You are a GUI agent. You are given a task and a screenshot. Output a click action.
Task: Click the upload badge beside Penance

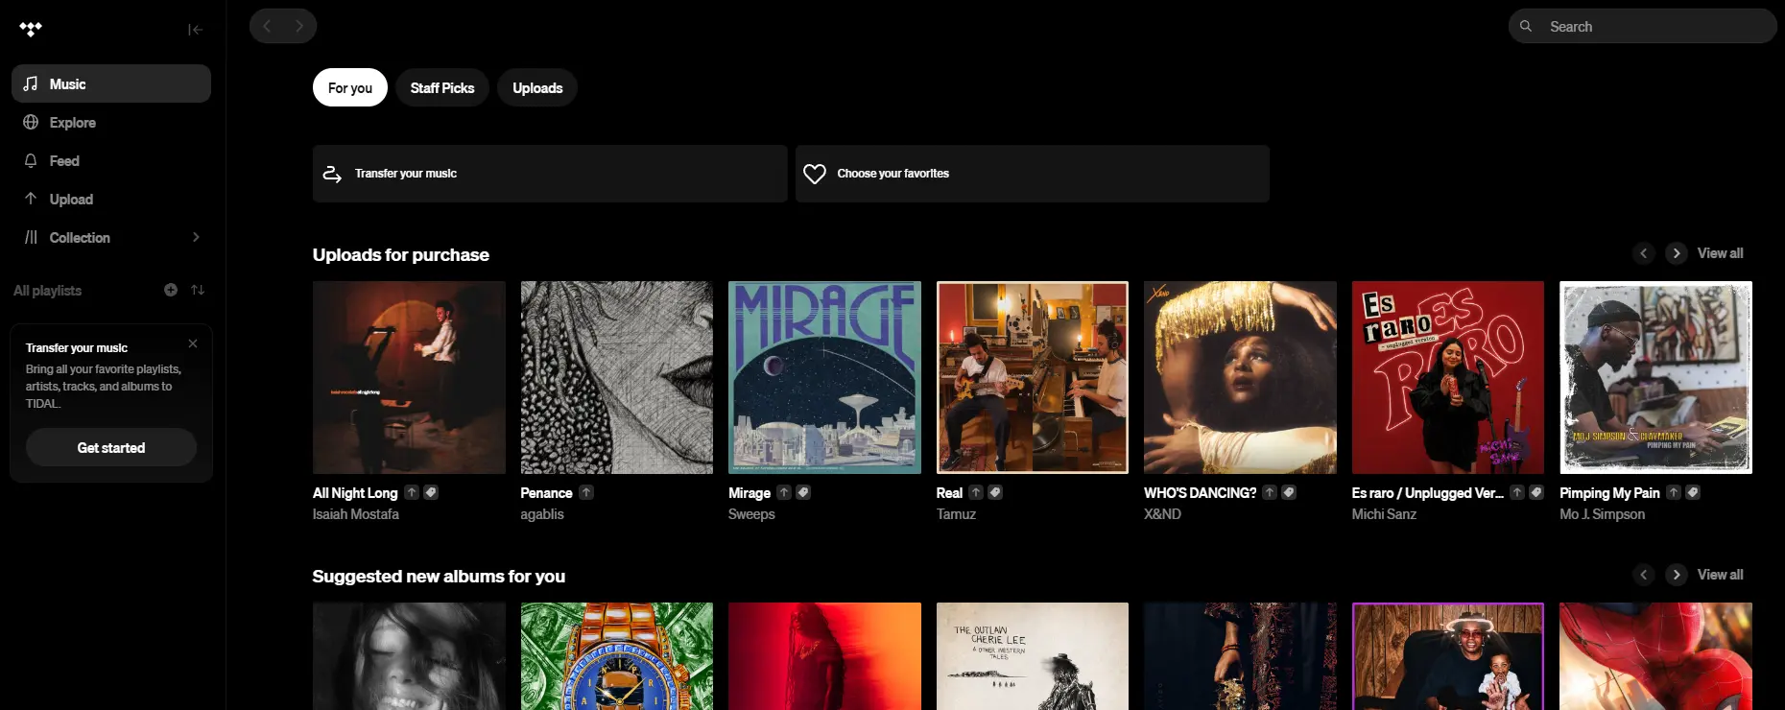(586, 492)
